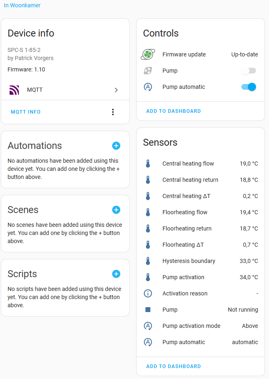Open the In Woonkamer area link
The height and width of the screenshot is (379, 269).
[x=22, y=5]
